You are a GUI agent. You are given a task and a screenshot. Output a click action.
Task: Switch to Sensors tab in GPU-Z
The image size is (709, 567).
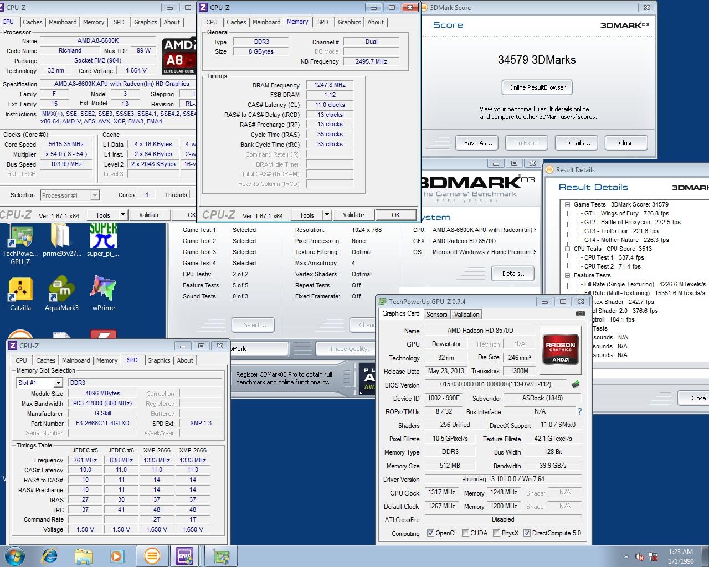tap(436, 314)
